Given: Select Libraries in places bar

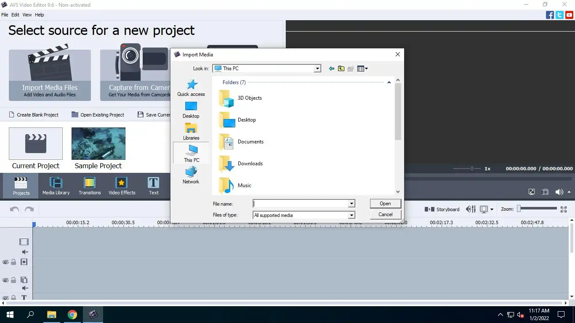Looking at the screenshot, I should pyautogui.click(x=191, y=132).
